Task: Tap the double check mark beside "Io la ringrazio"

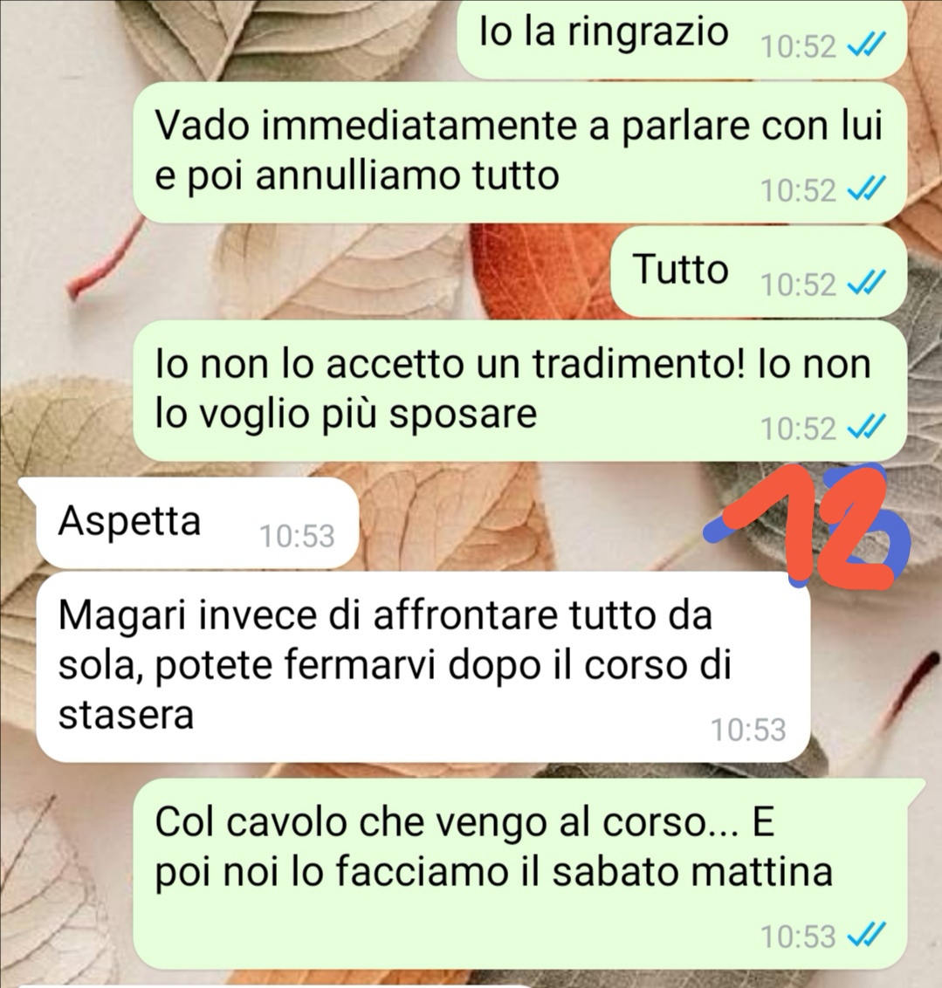Action: click(866, 45)
